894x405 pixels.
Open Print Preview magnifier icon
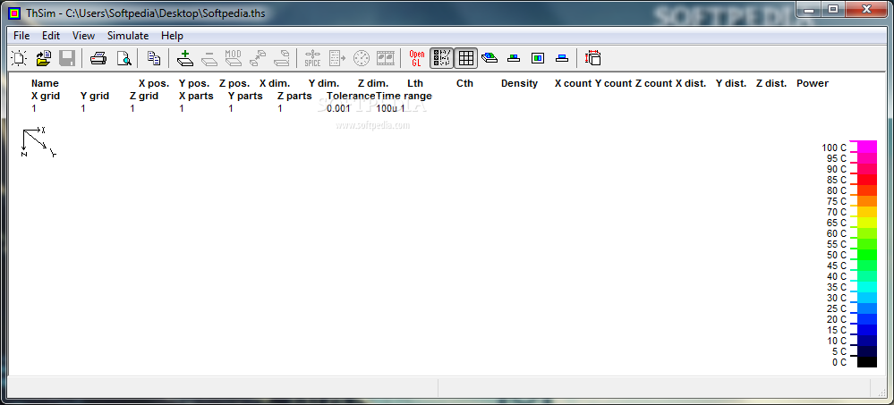point(123,58)
